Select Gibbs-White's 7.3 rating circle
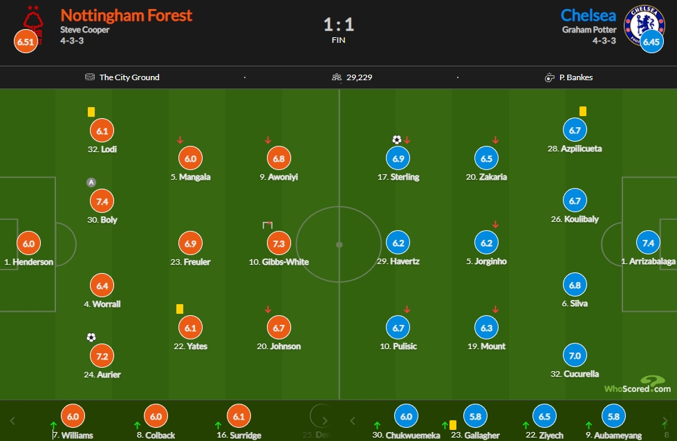677x441 pixels. [x=279, y=243]
